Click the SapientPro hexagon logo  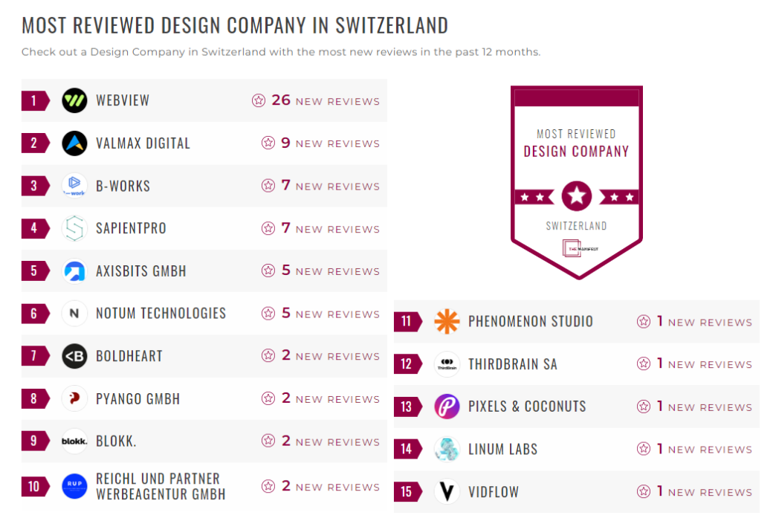74,228
